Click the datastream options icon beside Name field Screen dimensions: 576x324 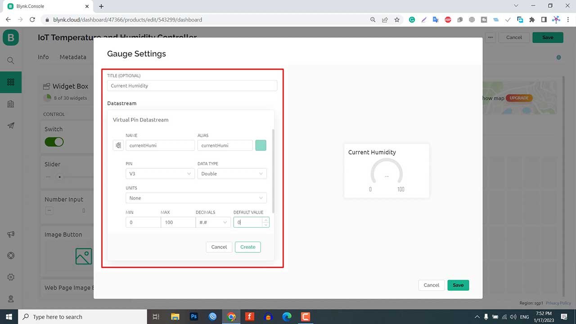tap(118, 145)
